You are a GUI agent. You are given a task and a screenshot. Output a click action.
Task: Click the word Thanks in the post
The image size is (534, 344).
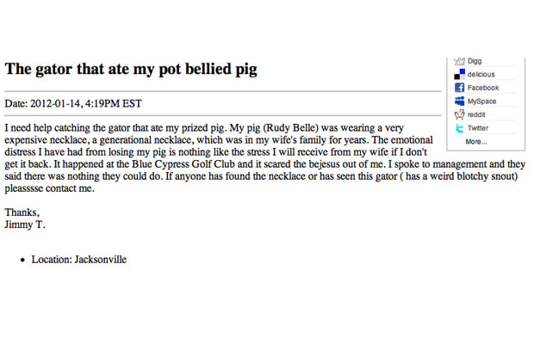tap(22, 212)
